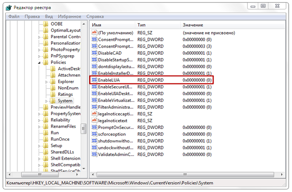Viewport: 292px width, 192px height.
Task: Expand the Explorer subkey arrow
Action: [x=46, y=82]
